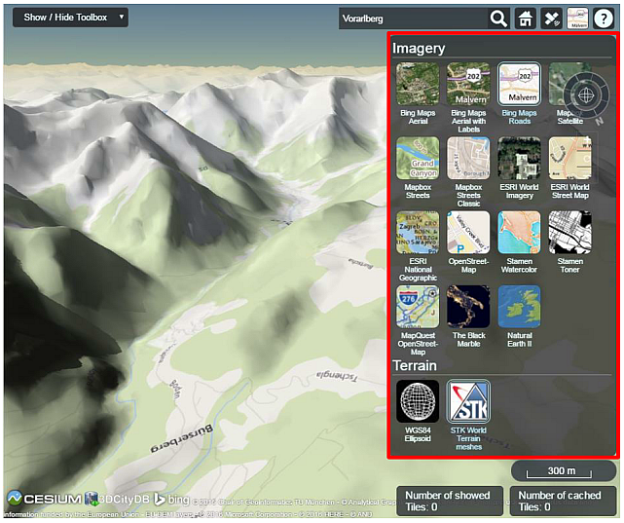Screen dimensions: 624x523
Task: Open the scene mode picker icon
Action: 552,19
